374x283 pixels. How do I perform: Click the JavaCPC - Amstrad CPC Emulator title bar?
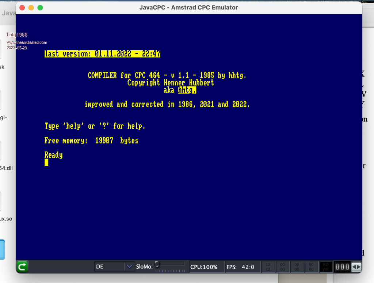[x=188, y=7]
